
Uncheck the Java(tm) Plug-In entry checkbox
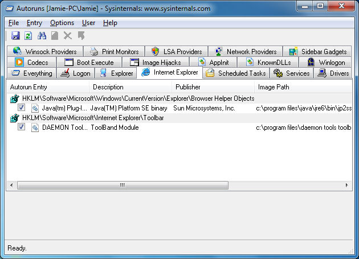[x=21, y=108]
